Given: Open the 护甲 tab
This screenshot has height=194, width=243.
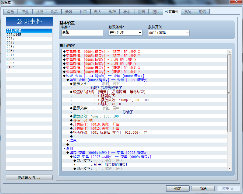Looking at the screenshot, I should [x=83, y=12].
